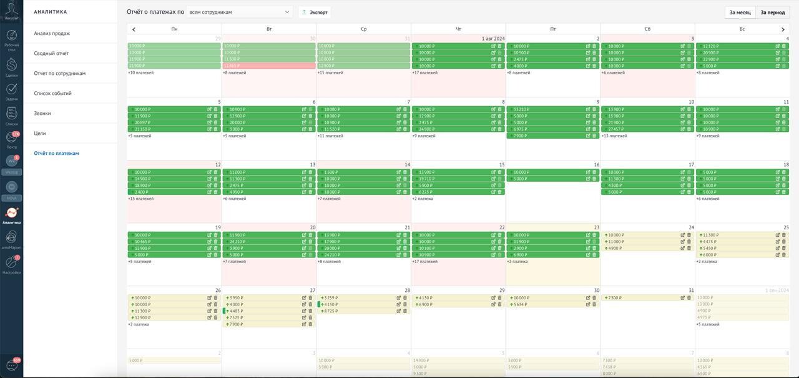Click trash icon on 4 483 ₽ payment
Viewport: 799px width, 378px height.
tap(310, 311)
